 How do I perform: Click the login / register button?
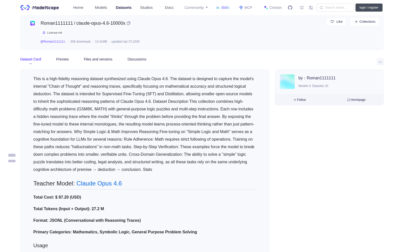pos(369,8)
